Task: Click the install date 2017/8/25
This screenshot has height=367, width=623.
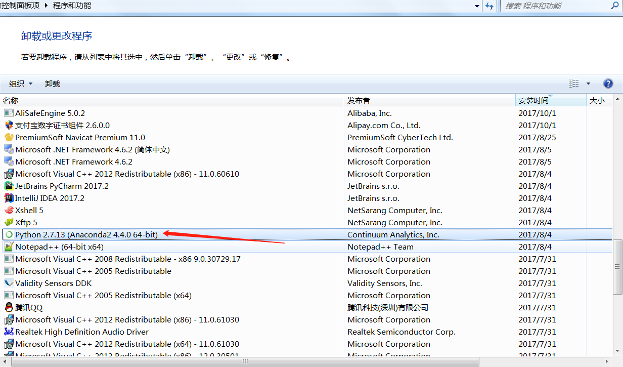Action: [537, 138]
